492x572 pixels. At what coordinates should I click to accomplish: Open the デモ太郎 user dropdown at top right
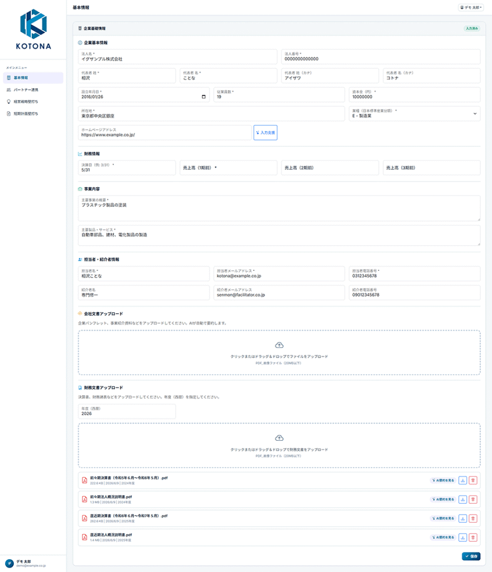(470, 7)
